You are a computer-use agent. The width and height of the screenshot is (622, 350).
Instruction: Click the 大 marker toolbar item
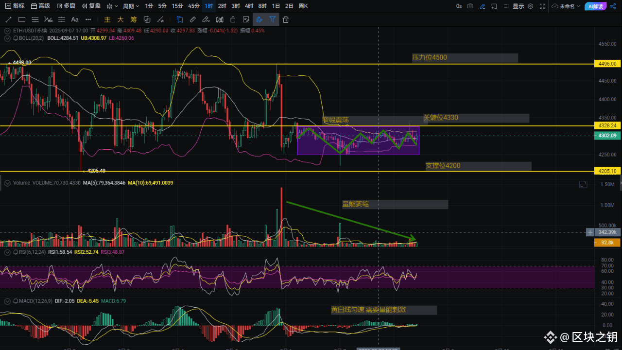click(x=121, y=19)
